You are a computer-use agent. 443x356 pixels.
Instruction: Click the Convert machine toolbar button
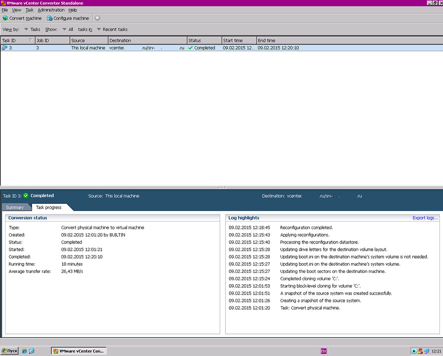coord(22,18)
